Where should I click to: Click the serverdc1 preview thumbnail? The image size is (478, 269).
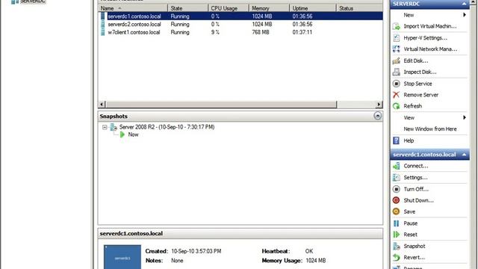(x=122, y=257)
